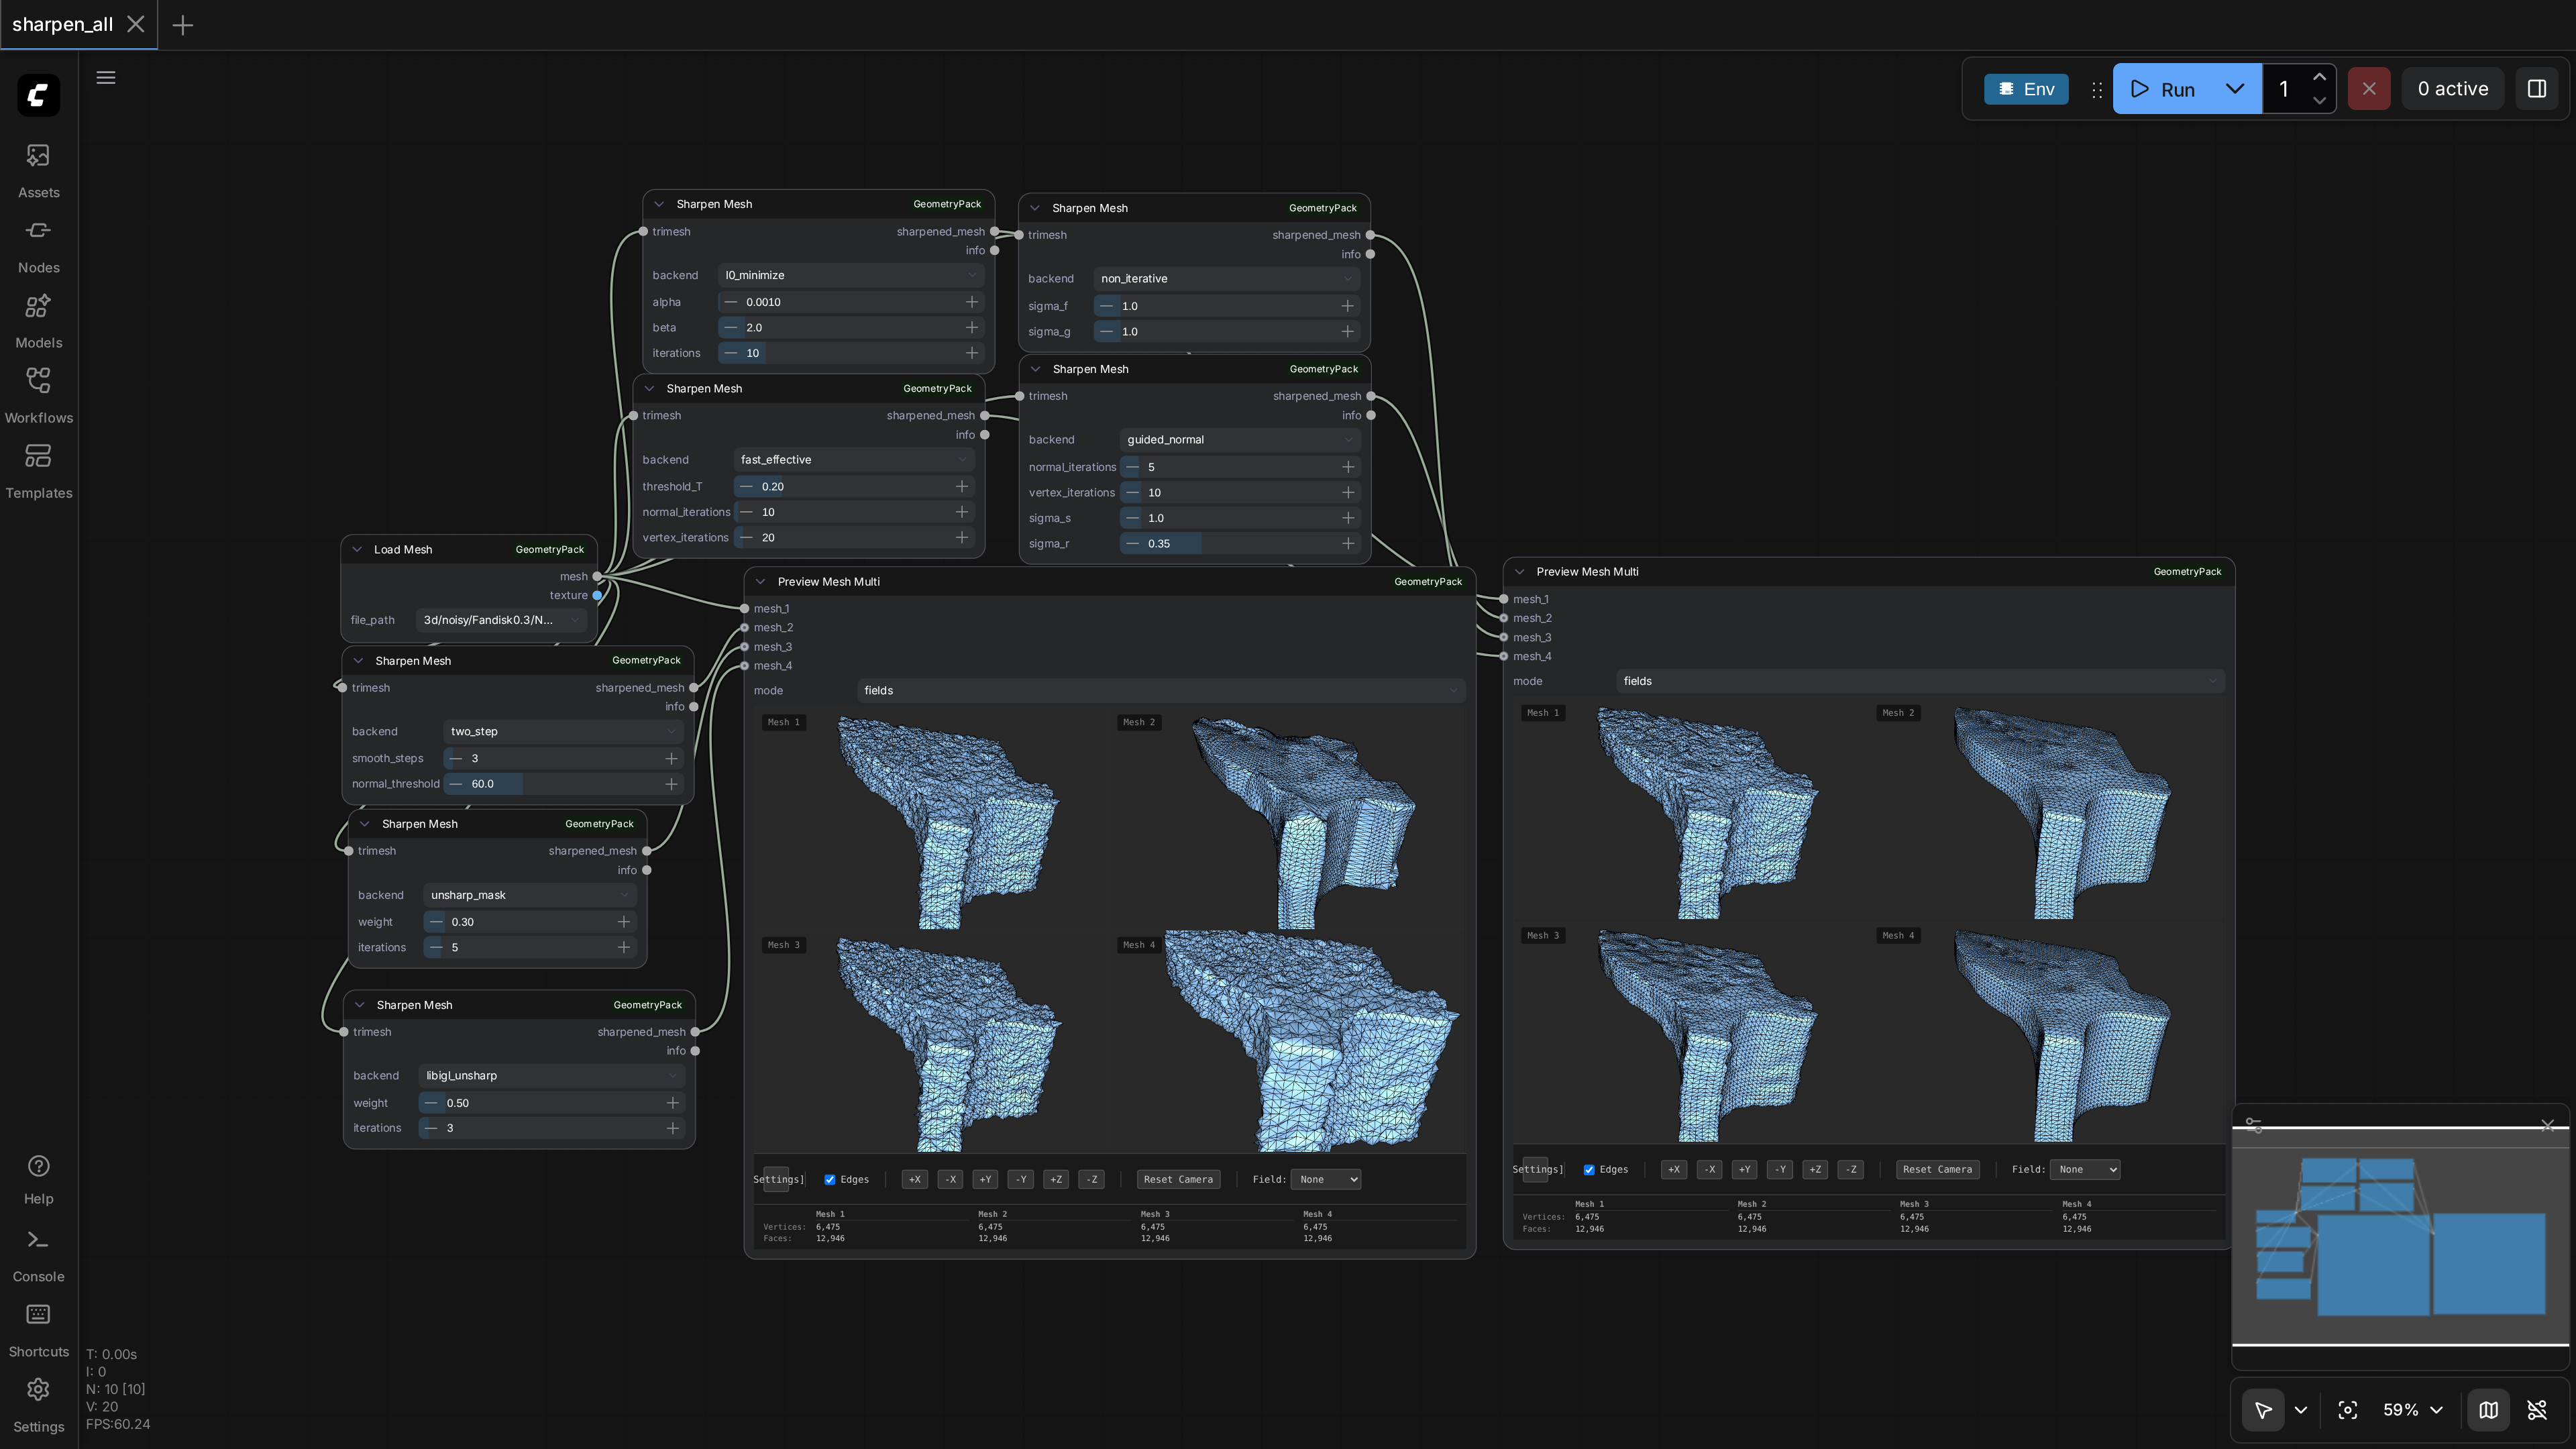Toggle the minimap icon

point(2489,1410)
